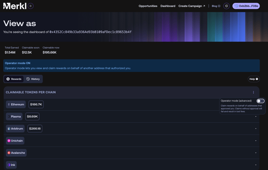Toggle Operator mode (advanced) switch
The image size is (268, 170).
point(260,101)
